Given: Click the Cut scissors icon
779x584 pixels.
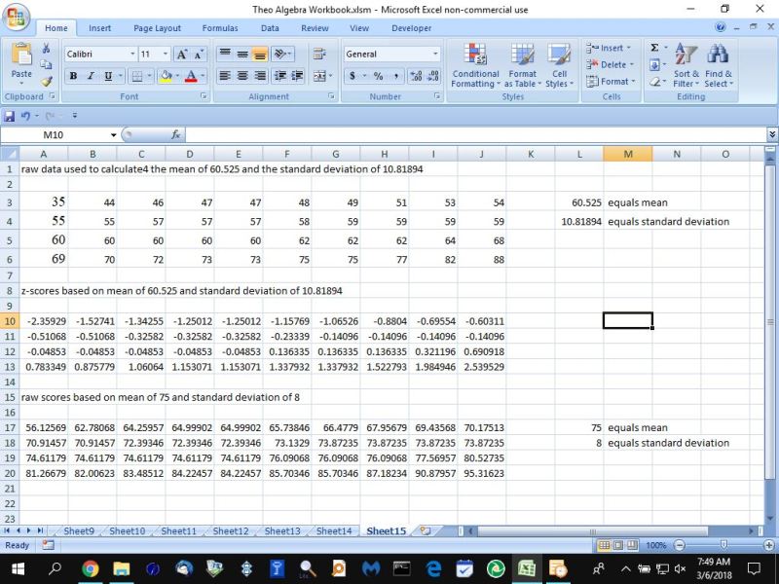Looking at the screenshot, I should point(46,48).
